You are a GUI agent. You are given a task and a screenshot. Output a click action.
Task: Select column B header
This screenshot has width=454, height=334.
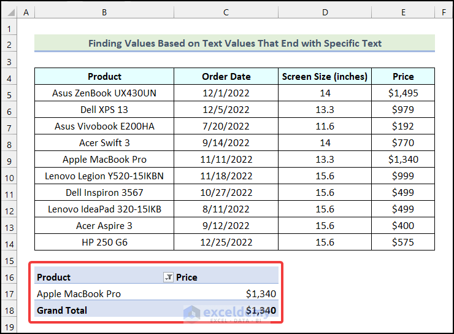click(104, 12)
